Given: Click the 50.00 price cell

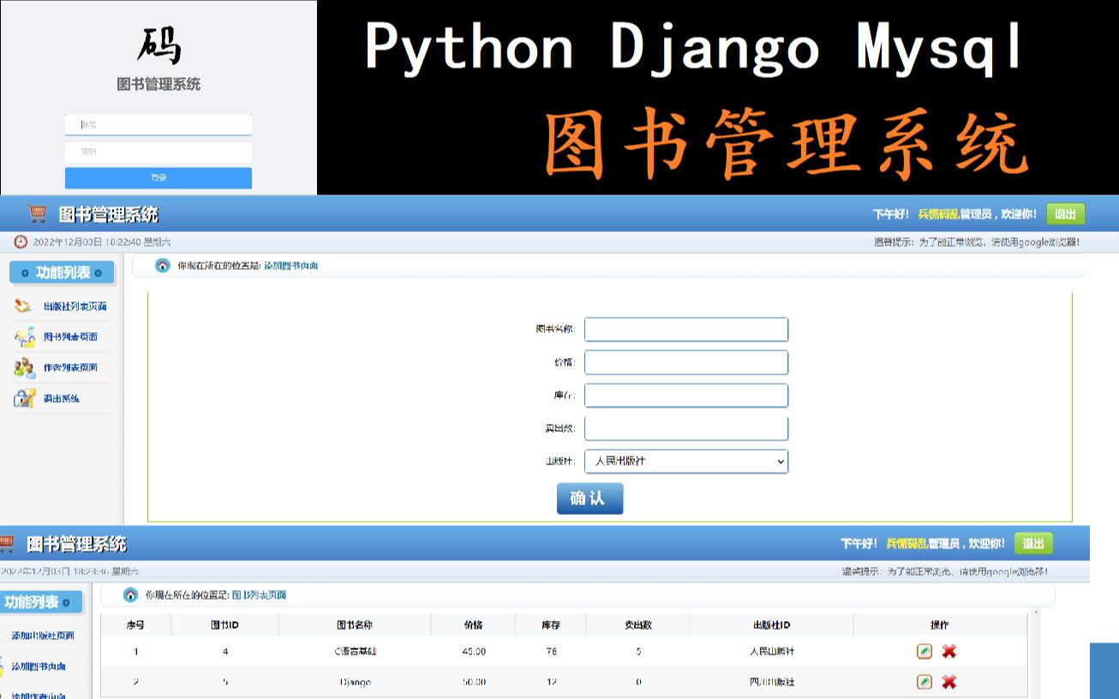Looking at the screenshot, I should pos(473,683).
